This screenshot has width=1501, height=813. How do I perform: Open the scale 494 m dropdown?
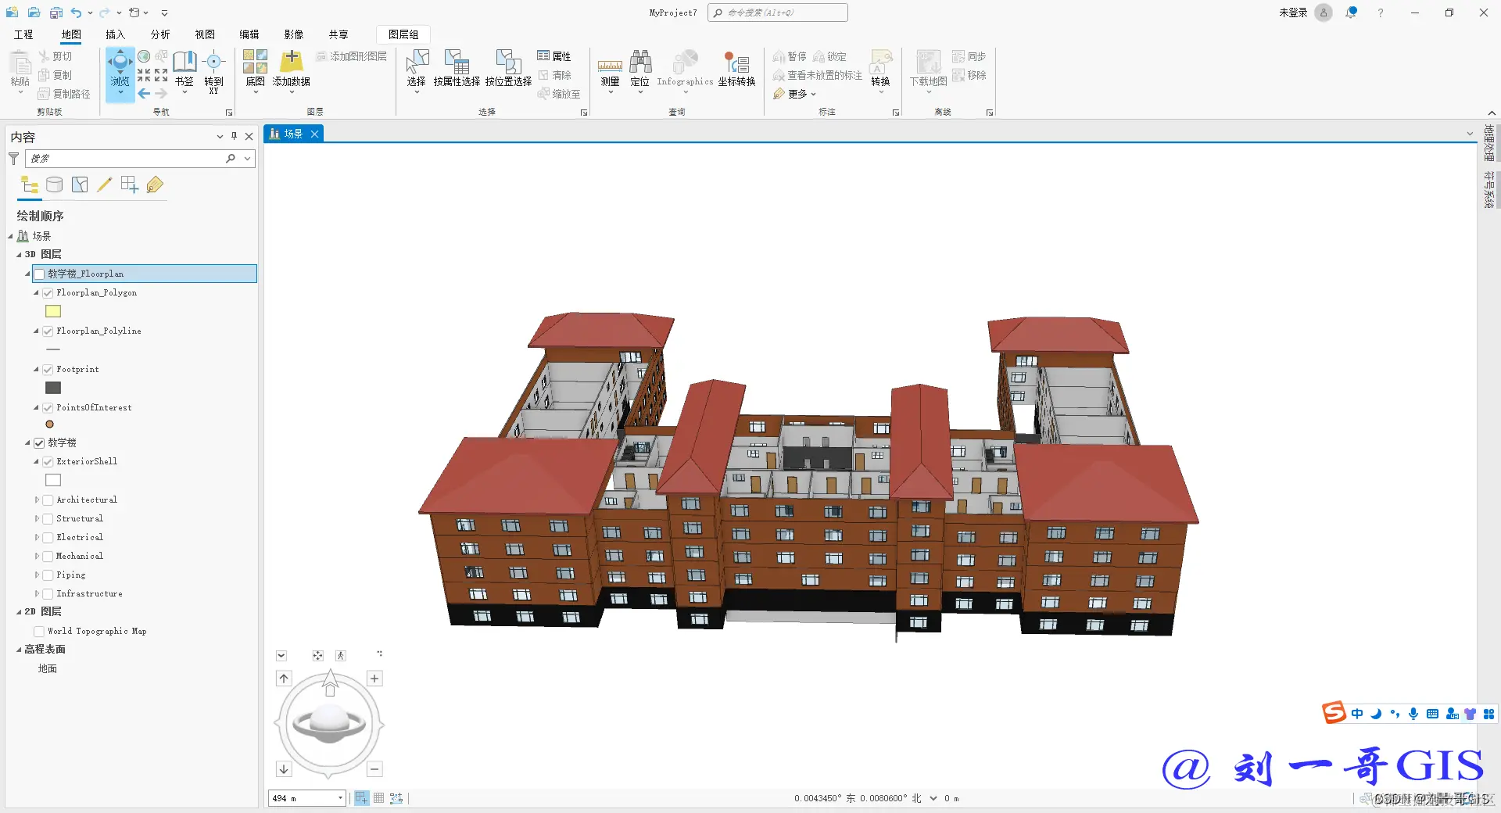pyautogui.click(x=340, y=798)
